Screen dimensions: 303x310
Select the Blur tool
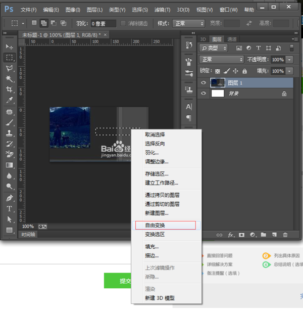[x=9, y=176]
